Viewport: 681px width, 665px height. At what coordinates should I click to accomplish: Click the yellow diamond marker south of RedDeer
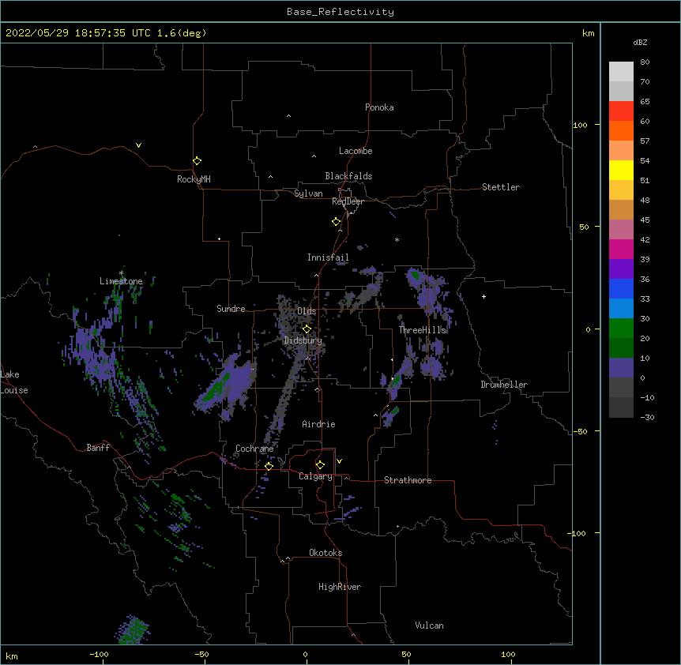coord(337,222)
